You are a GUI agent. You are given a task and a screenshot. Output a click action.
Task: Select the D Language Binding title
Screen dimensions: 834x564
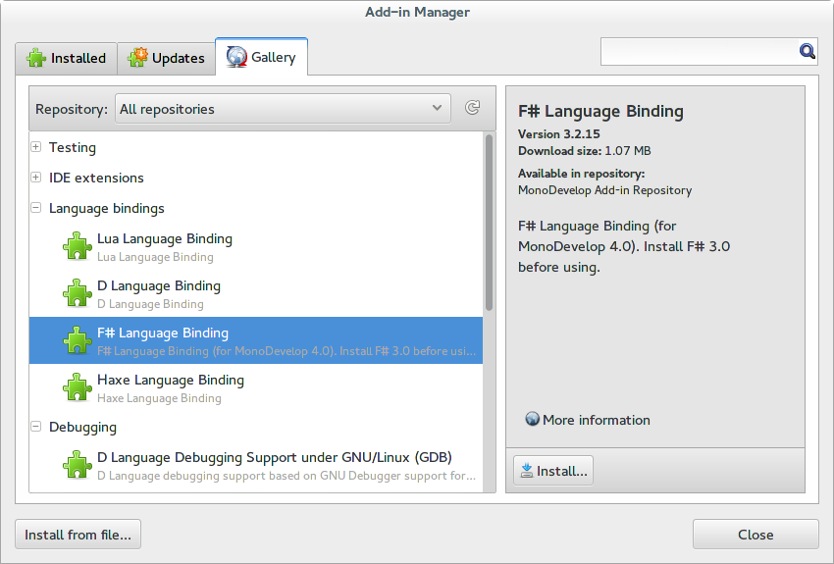point(159,286)
